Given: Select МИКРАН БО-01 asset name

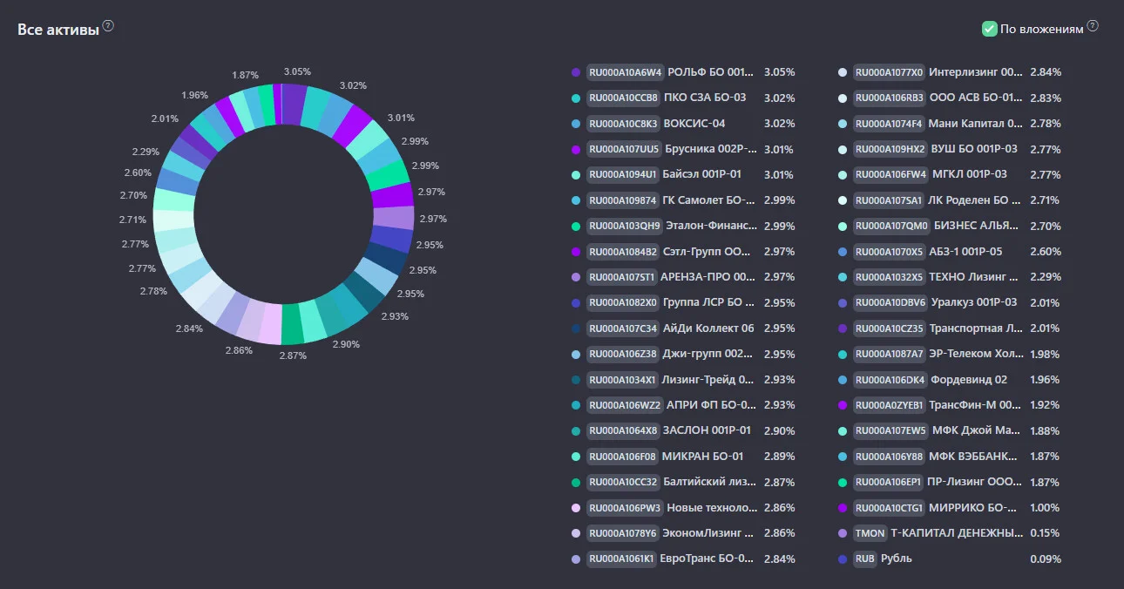Looking at the screenshot, I should pos(702,457).
